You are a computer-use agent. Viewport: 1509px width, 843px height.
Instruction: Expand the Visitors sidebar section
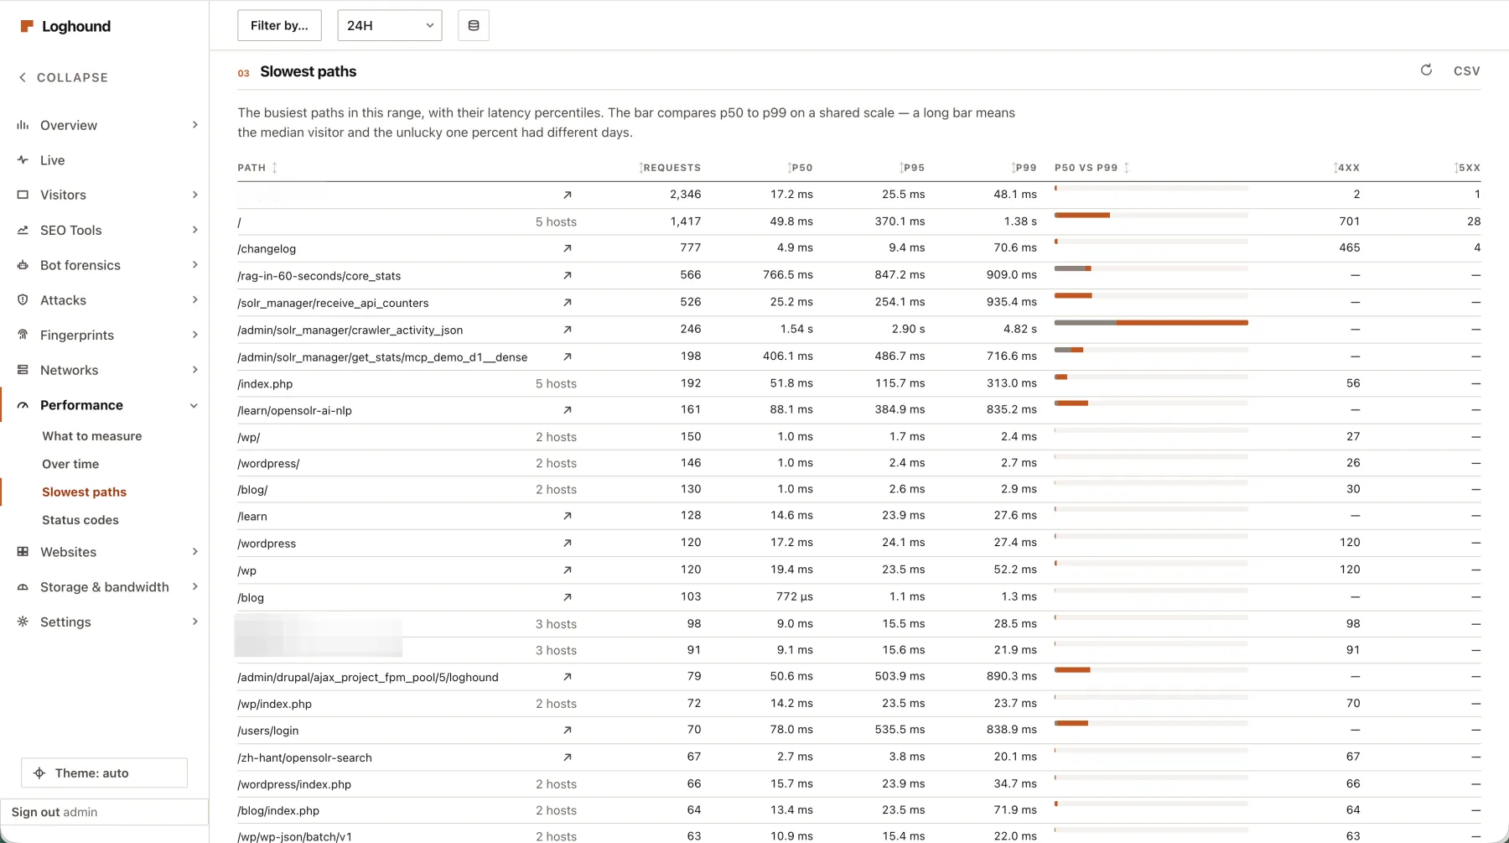coord(194,195)
